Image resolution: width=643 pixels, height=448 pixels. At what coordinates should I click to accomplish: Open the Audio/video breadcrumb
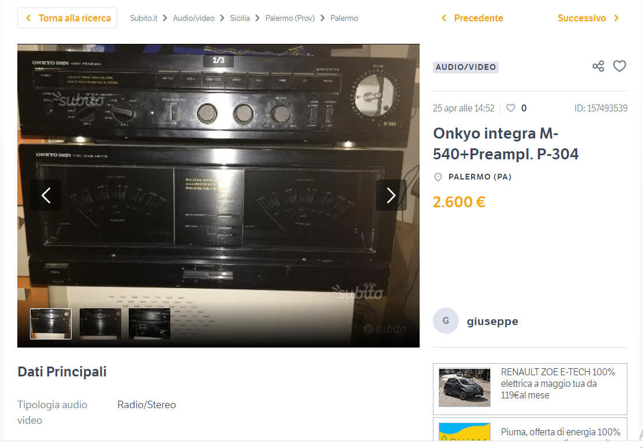[193, 18]
